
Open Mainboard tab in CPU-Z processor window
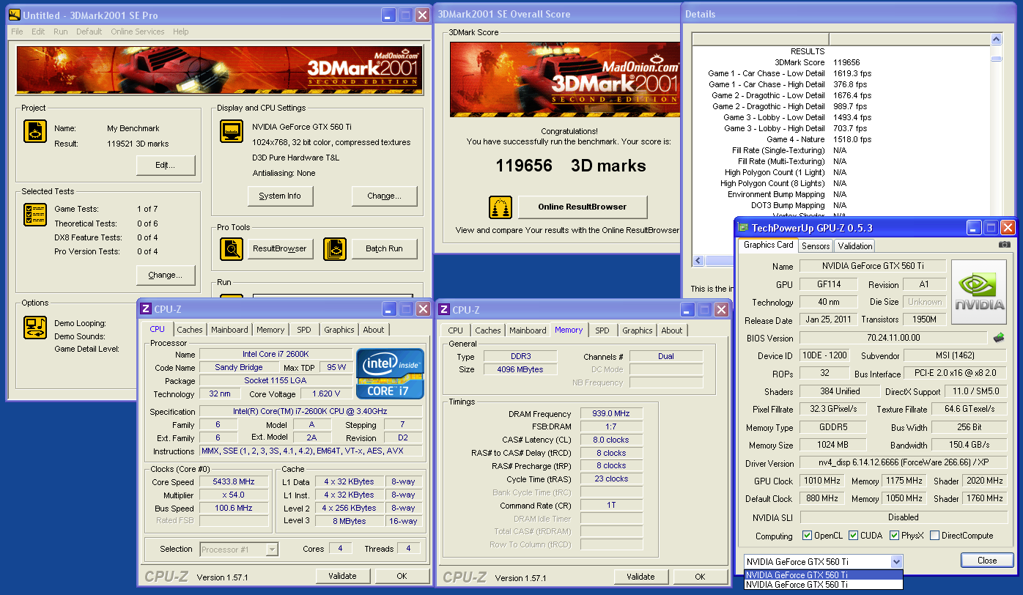[x=229, y=330]
